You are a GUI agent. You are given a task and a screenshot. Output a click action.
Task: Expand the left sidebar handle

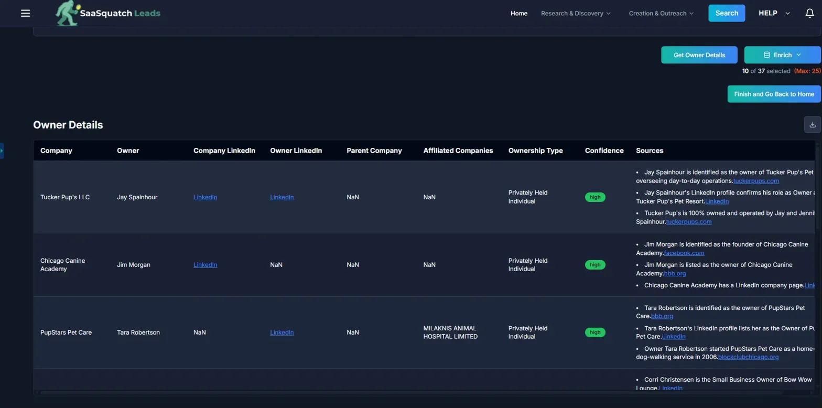tap(2, 151)
